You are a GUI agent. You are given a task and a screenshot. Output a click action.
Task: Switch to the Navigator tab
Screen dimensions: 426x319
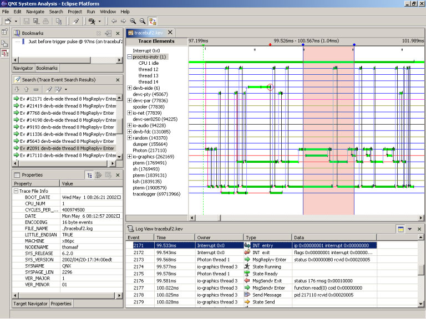23,68
